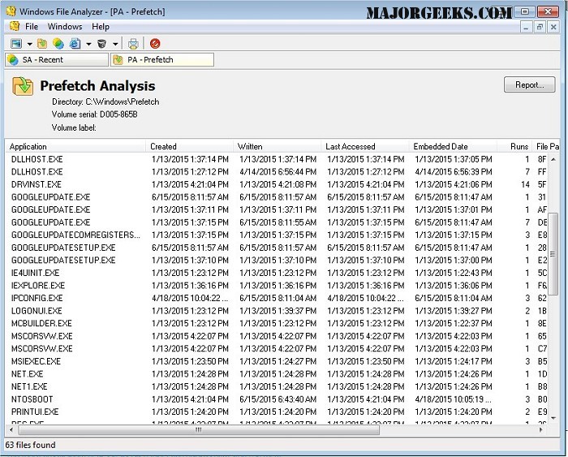Select the DRVINST.EXE row

[x=277, y=184]
